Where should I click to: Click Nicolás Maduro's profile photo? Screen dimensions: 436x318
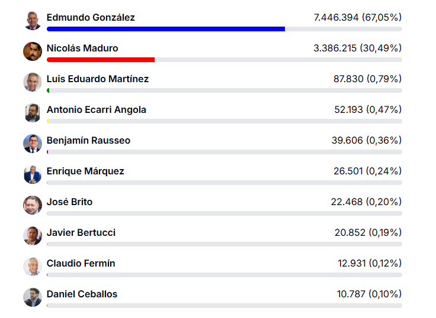[33, 51]
